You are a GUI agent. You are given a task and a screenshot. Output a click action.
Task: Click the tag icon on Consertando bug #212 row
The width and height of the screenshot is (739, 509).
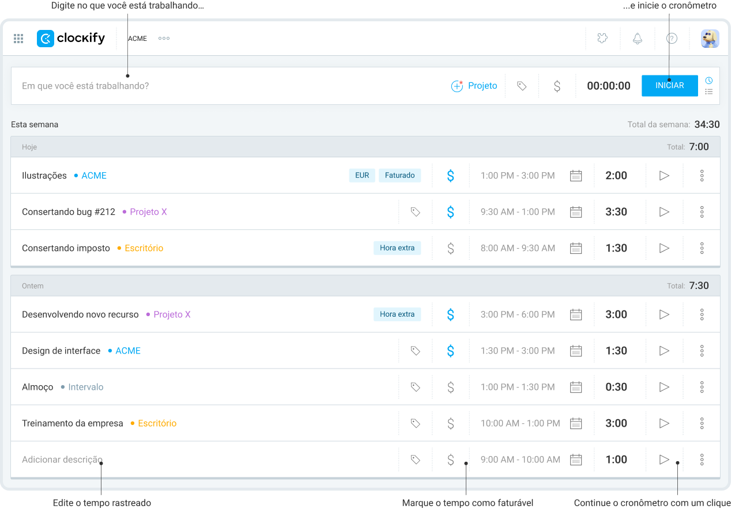coord(415,211)
